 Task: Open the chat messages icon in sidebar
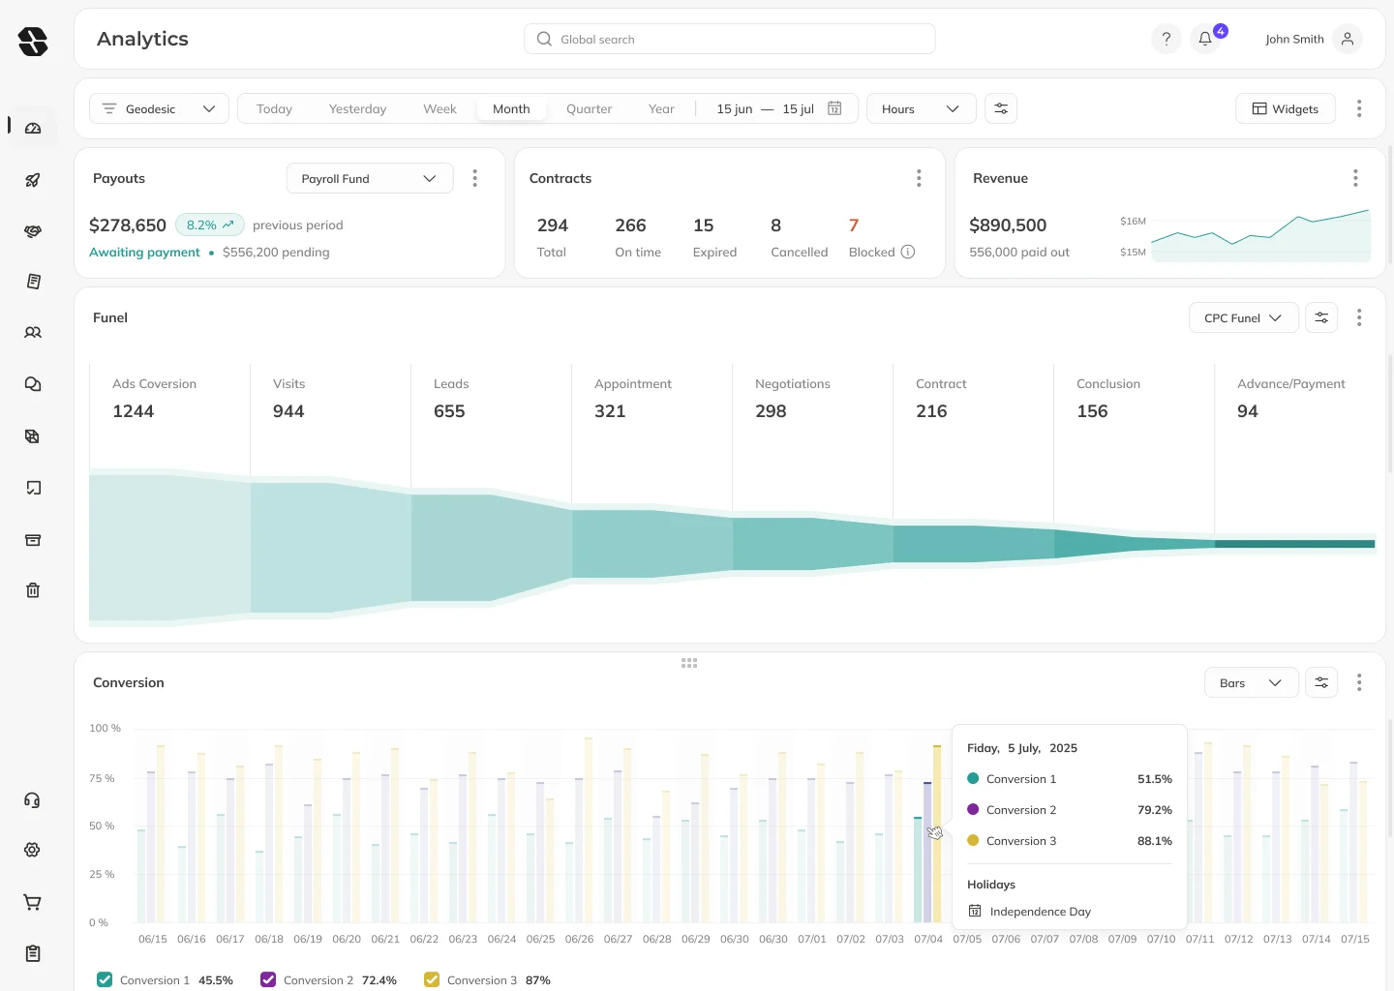(33, 384)
